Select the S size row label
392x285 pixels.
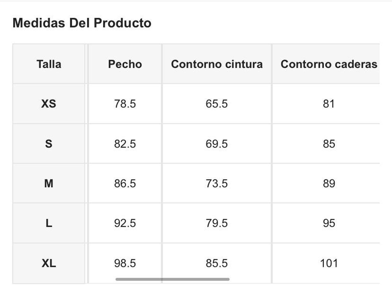(x=49, y=144)
